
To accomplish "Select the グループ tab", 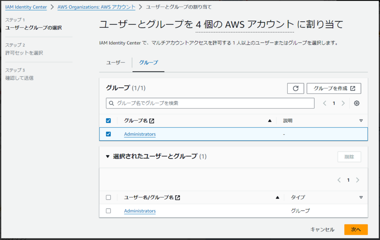I will pos(149,63).
